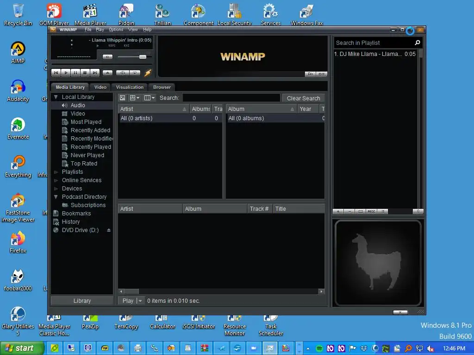The image size is (474, 355).
Task: Click the Stop playback button
Action: click(x=85, y=73)
